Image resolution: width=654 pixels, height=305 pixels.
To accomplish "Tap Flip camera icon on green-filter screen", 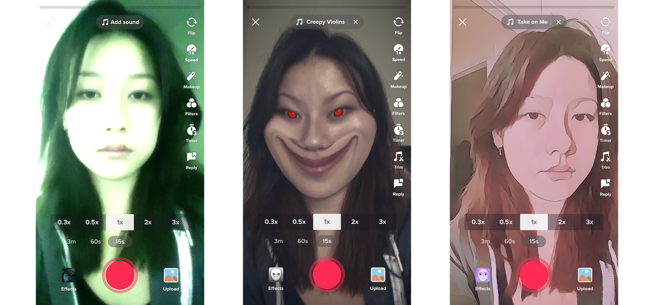I will click(x=191, y=23).
